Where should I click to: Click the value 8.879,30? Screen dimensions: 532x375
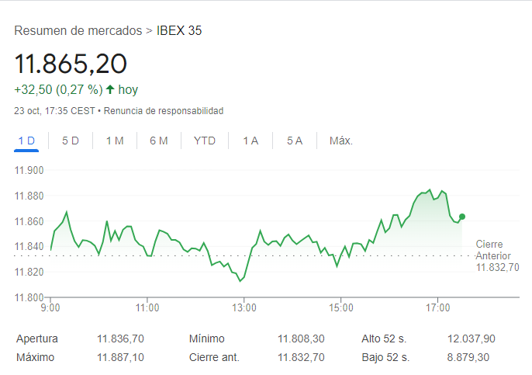click(x=468, y=357)
